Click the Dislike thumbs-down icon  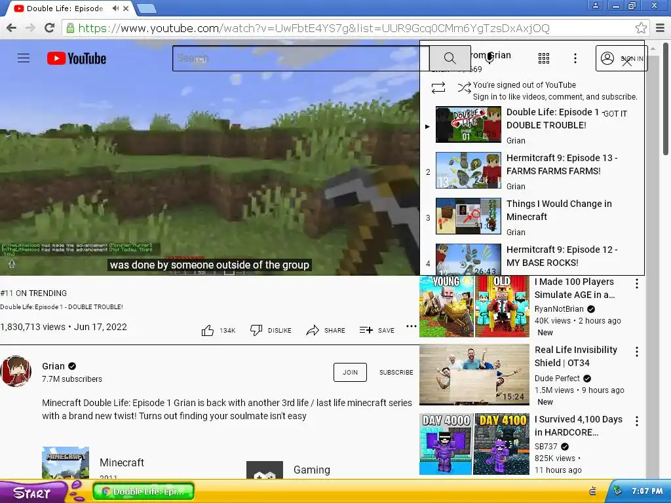tap(256, 330)
